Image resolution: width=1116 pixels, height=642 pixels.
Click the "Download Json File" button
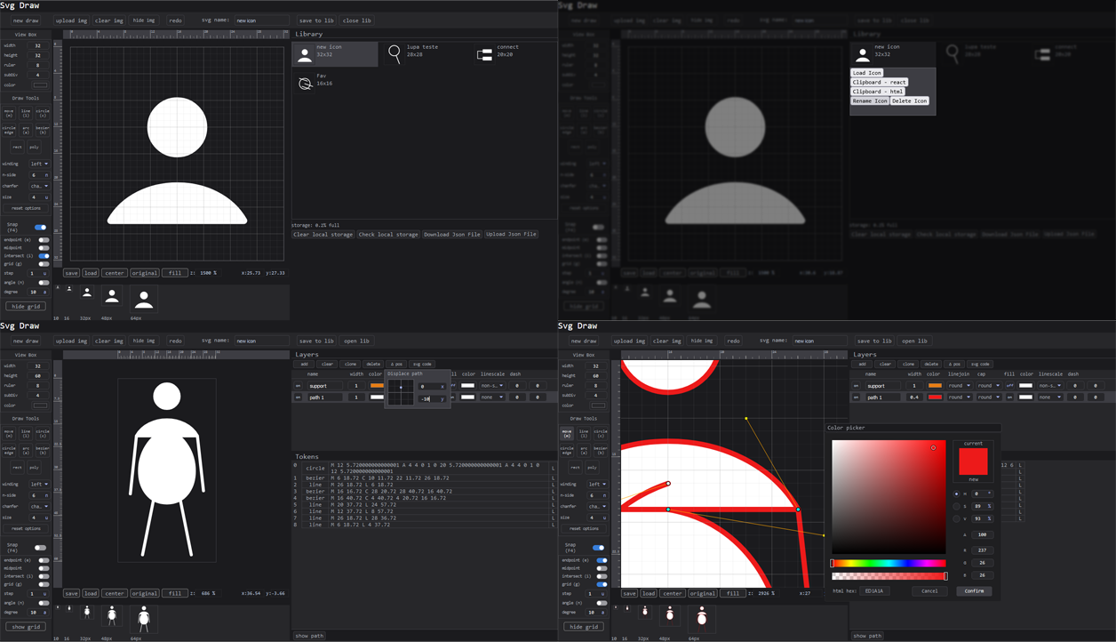tap(451, 234)
